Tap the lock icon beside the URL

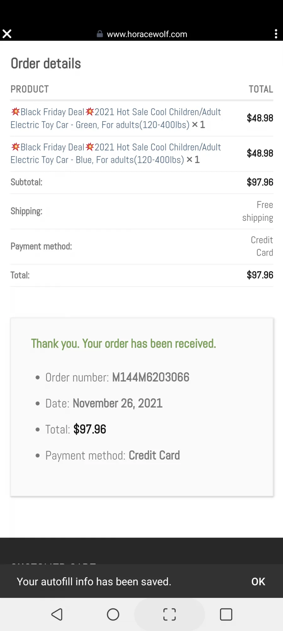pyautogui.click(x=100, y=34)
